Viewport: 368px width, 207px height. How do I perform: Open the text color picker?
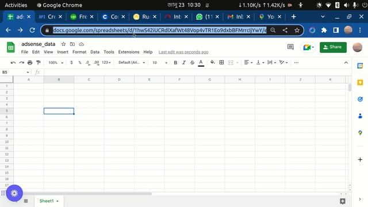point(201,63)
